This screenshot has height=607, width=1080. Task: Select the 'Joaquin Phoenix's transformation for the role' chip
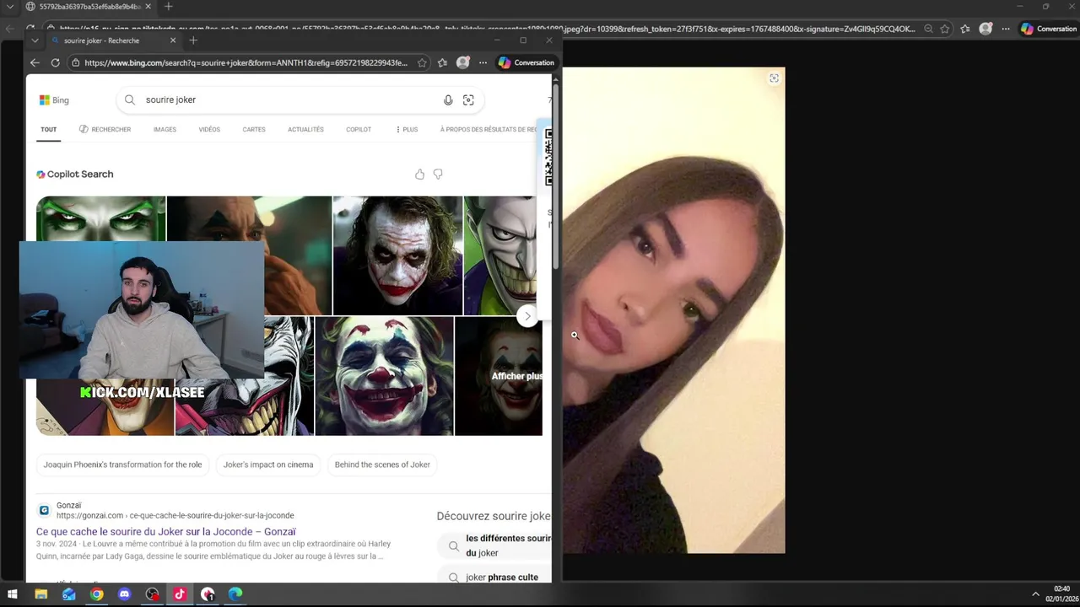coord(122,465)
